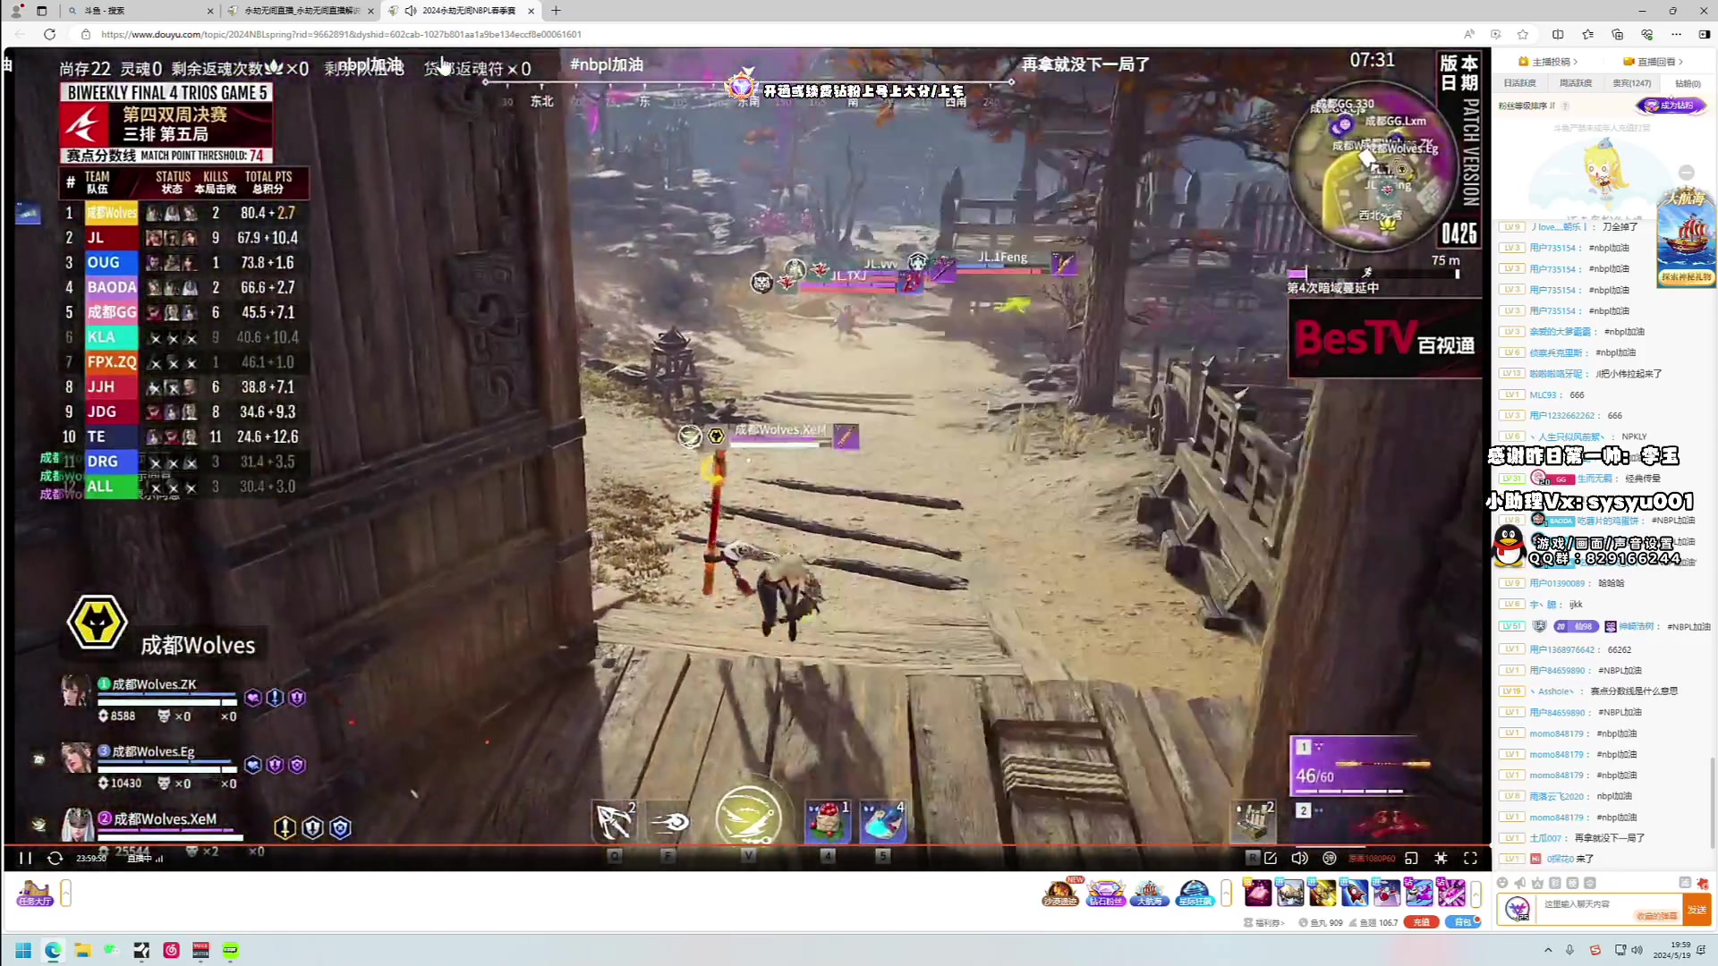Toggle 粉丝等级排序 sort order
The height and width of the screenshot is (966, 1718).
pos(1527,106)
